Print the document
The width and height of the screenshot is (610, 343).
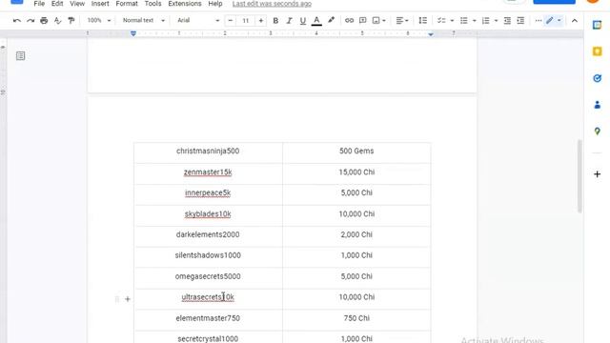(44, 21)
